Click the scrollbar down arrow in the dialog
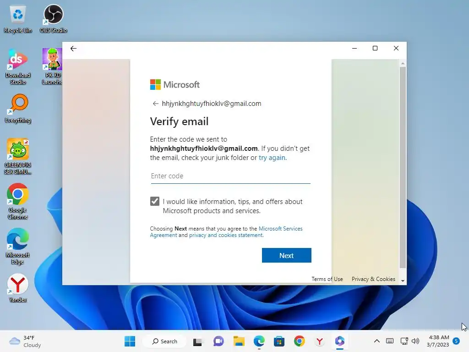Screen dimensions: 469x352 [x=403, y=281]
